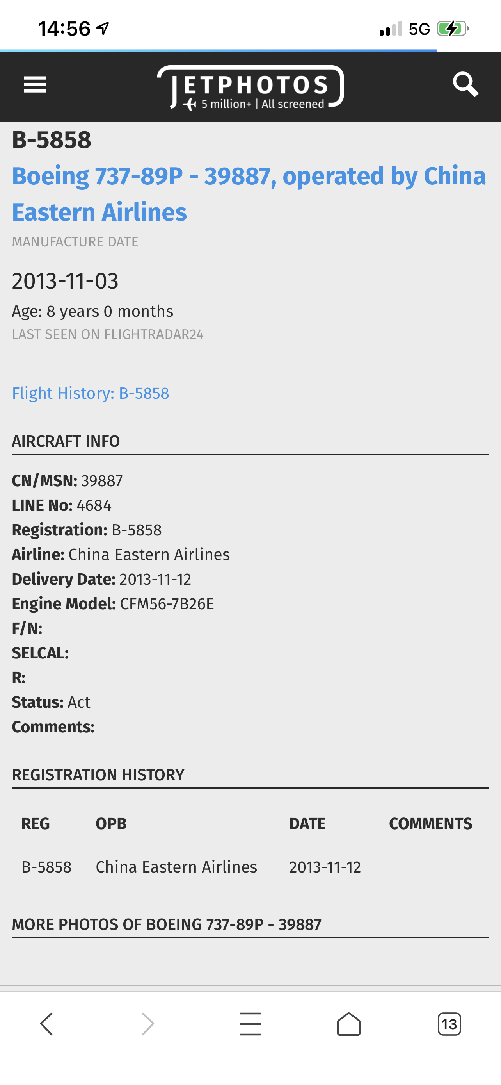Open Flight History: B-5858 link
The image size is (501, 1085).
91,393
